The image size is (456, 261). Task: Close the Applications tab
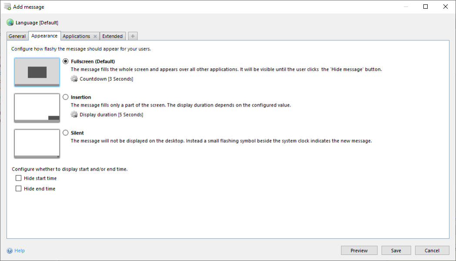[x=94, y=36]
